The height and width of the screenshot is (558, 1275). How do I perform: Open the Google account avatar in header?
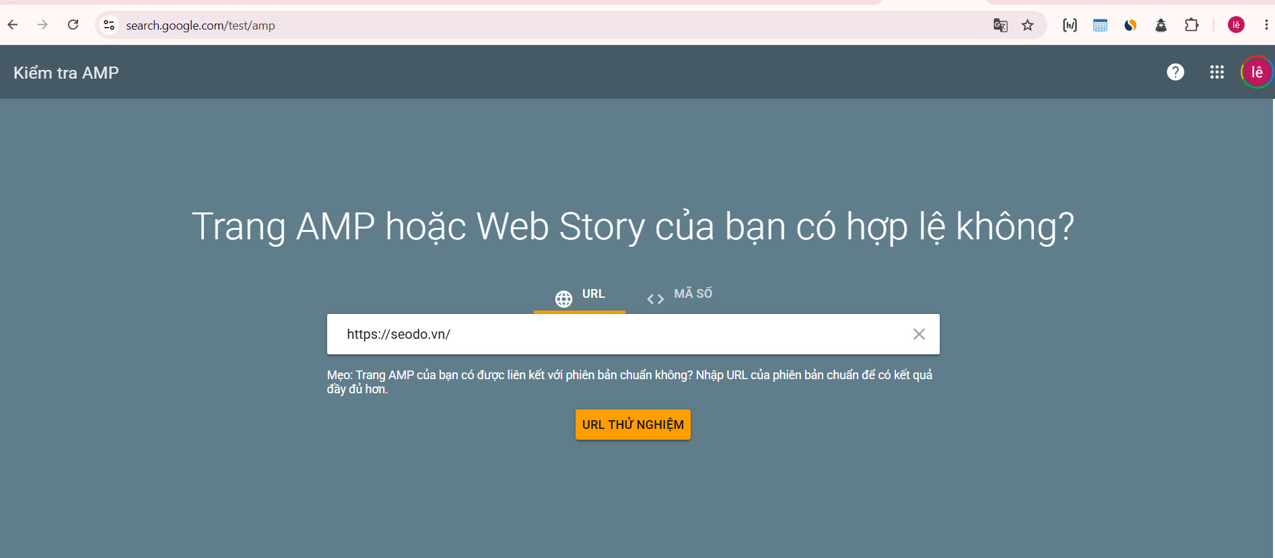(1257, 72)
